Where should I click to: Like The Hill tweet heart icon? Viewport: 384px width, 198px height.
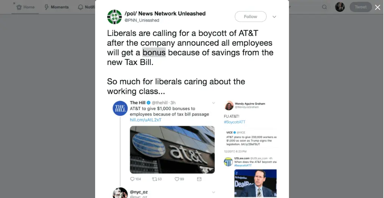(x=177, y=179)
